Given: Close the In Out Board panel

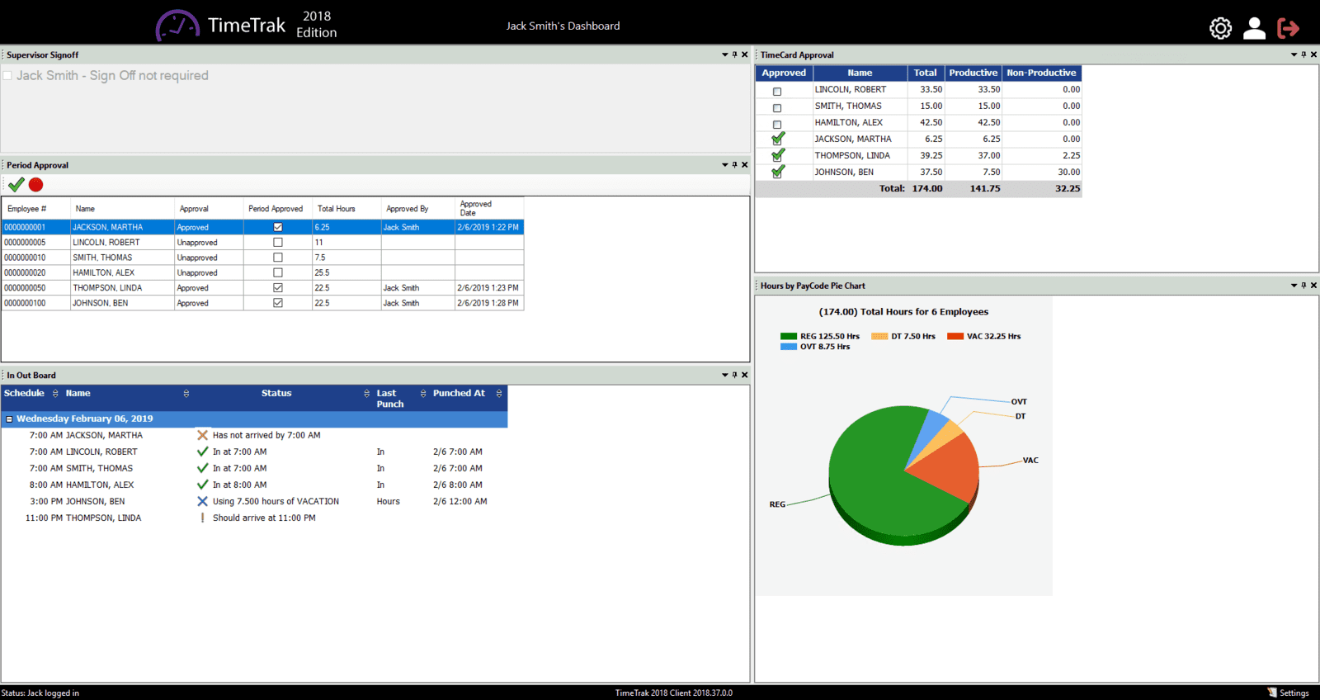Looking at the screenshot, I should [x=744, y=375].
